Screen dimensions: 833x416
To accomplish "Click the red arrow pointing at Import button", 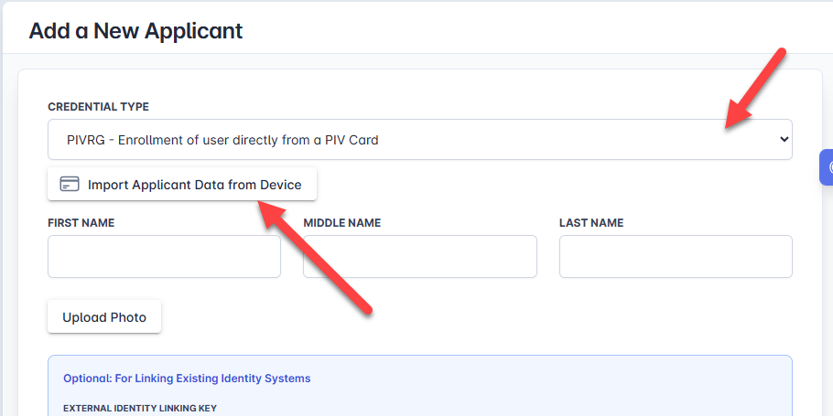I will pyautogui.click(x=316, y=256).
